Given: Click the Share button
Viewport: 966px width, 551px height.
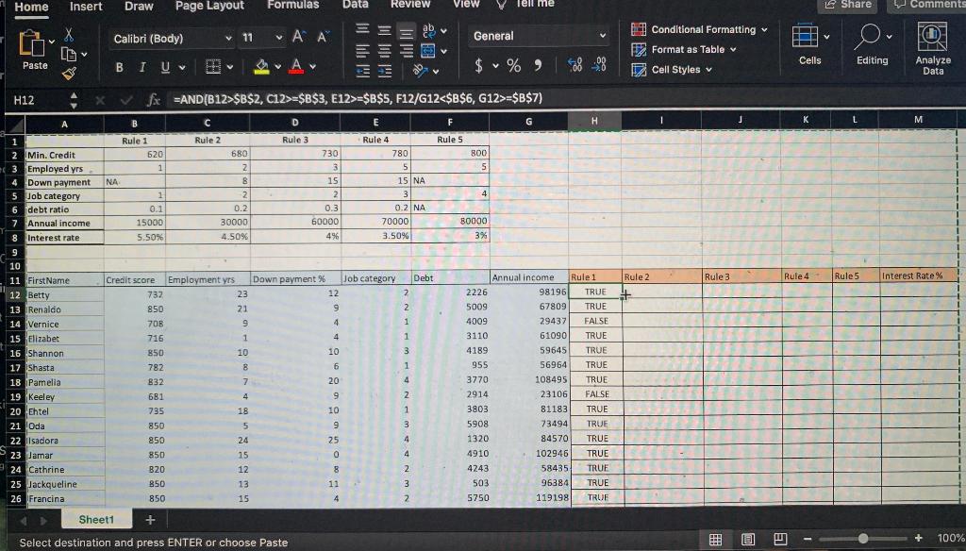Looking at the screenshot, I should (848, 5).
